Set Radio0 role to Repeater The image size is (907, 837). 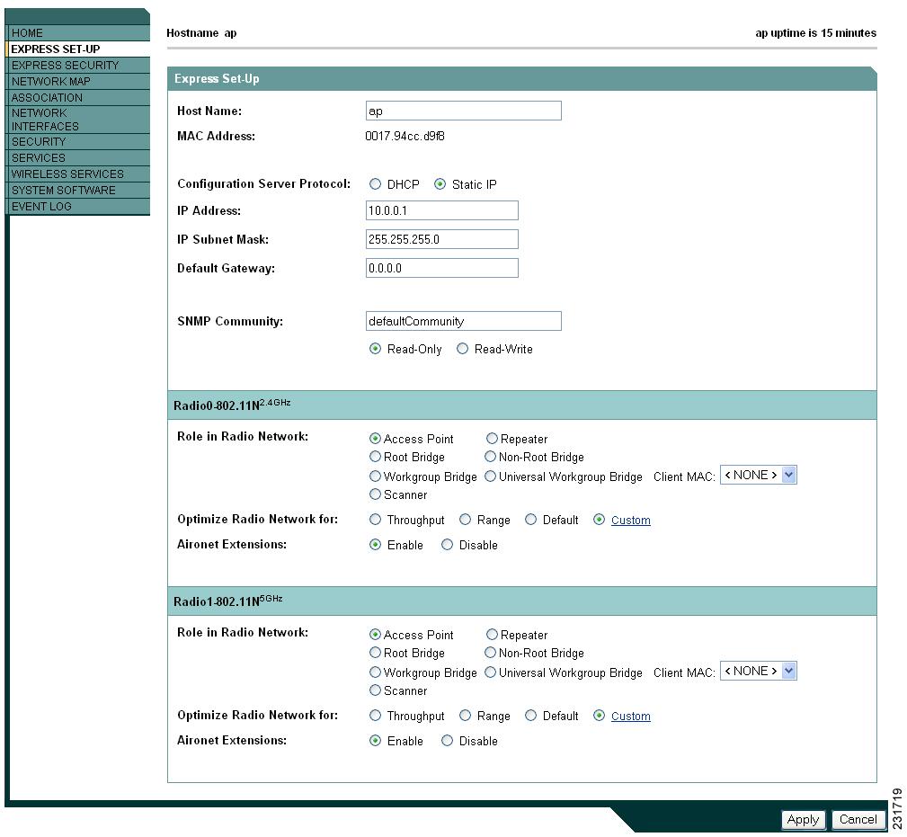point(492,439)
